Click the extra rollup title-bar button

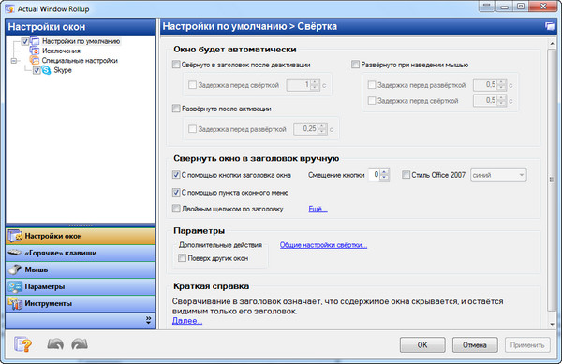pyautogui.click(x=486, y=7)
